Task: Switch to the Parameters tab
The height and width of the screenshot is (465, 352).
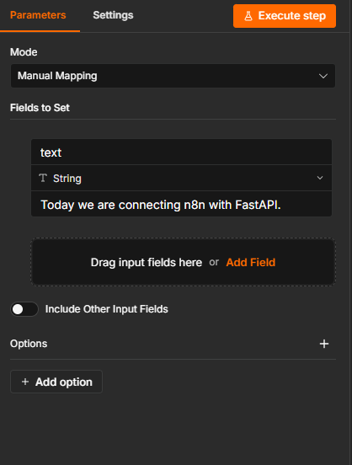Action: click(x=38, y=15)
